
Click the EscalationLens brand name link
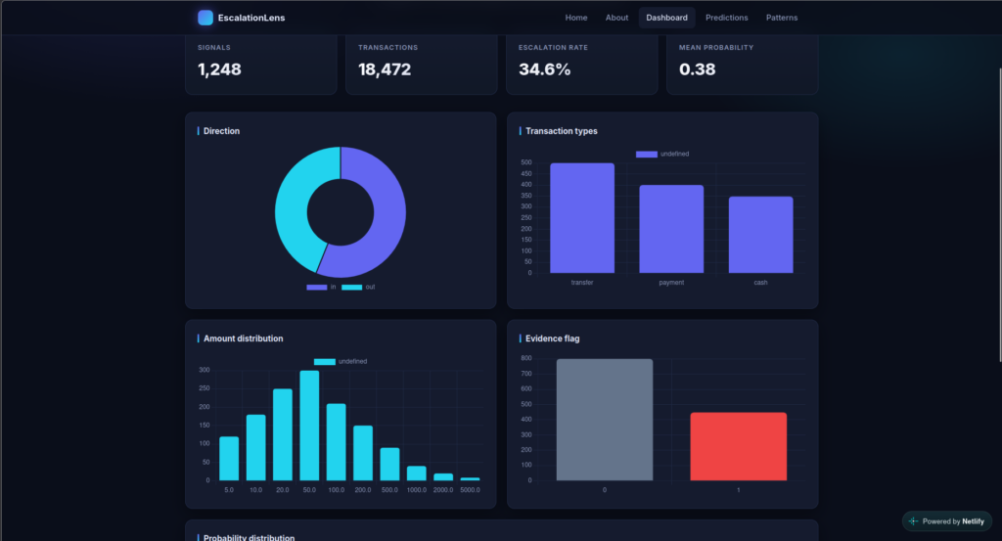pyautogui.click(x=251, y=18)
